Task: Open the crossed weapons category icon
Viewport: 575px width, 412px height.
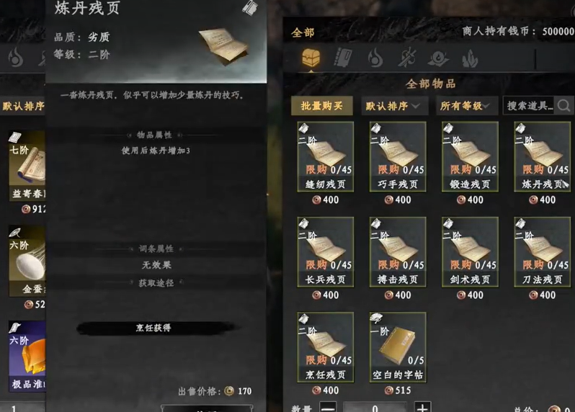Action: (407, 58)
